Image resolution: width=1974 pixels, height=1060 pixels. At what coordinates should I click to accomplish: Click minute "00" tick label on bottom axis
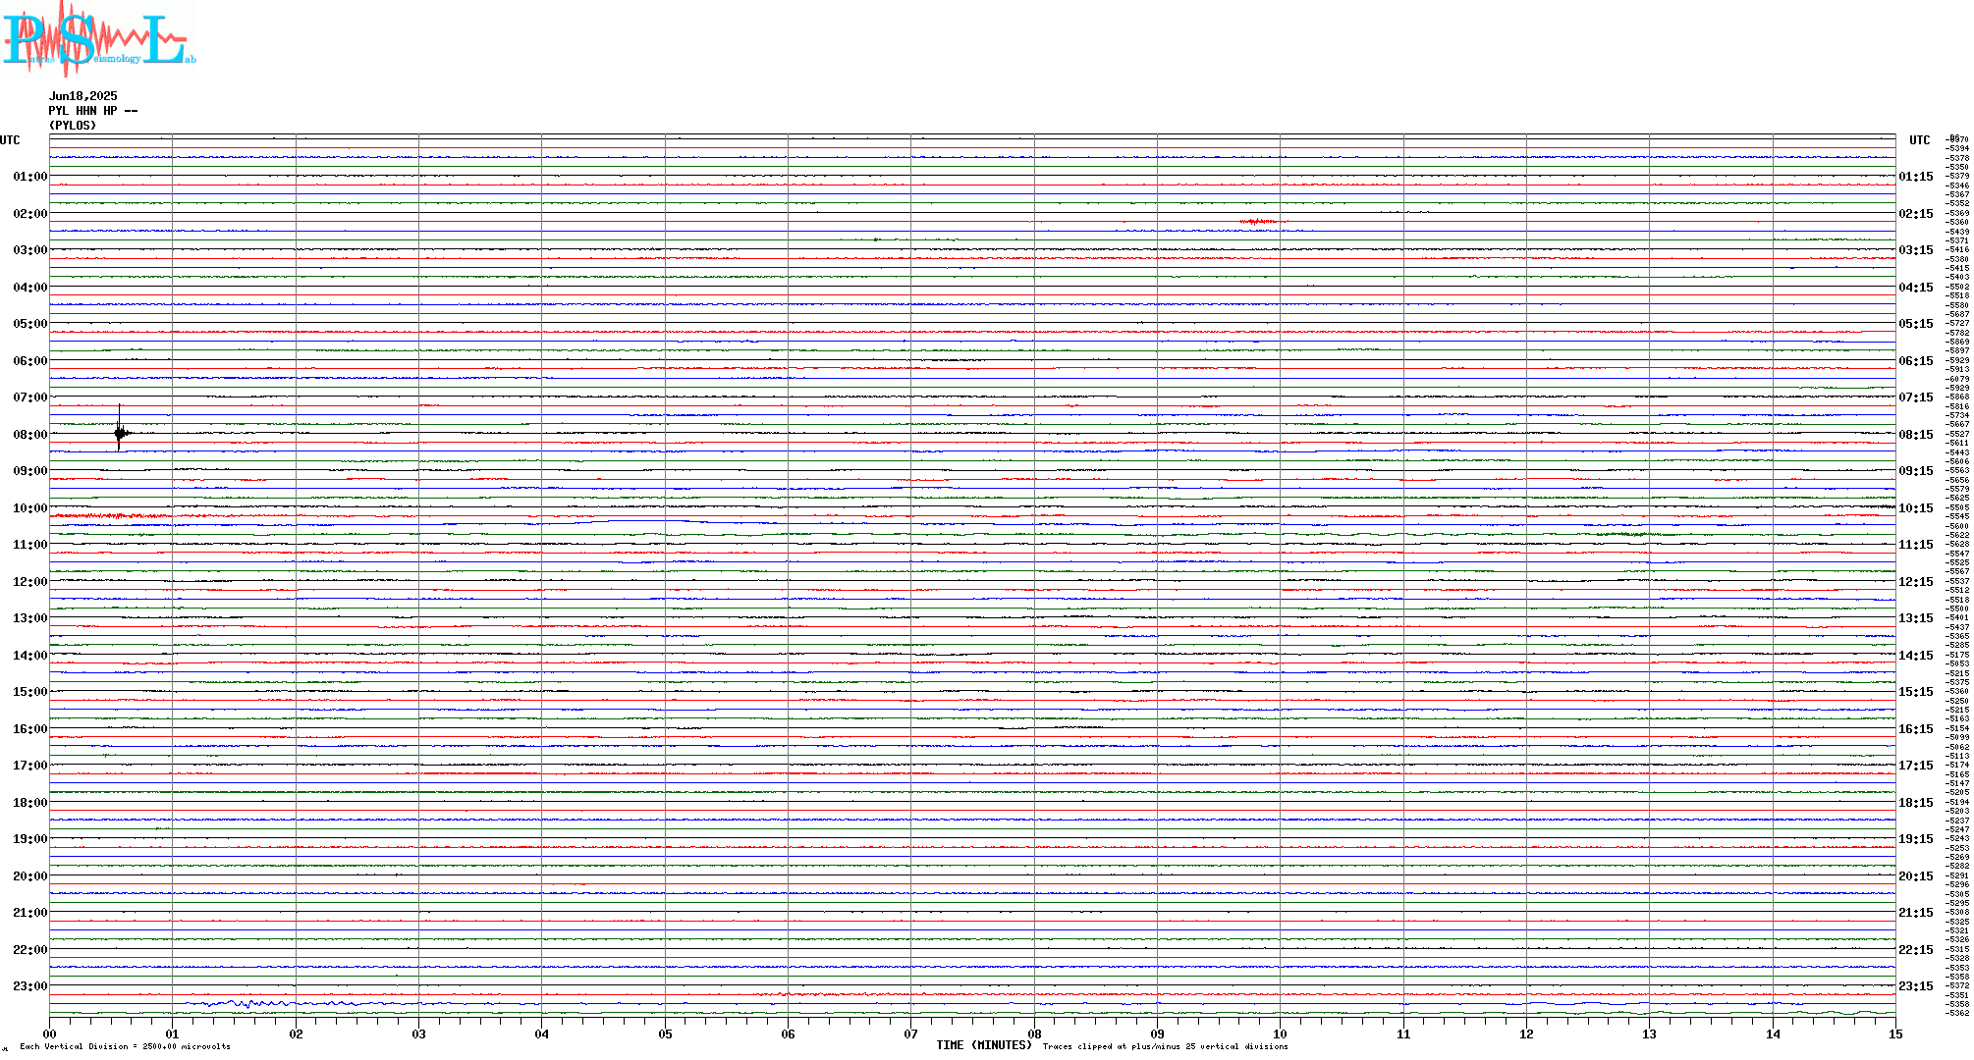pyautogui.click(x=49, y=1033)
